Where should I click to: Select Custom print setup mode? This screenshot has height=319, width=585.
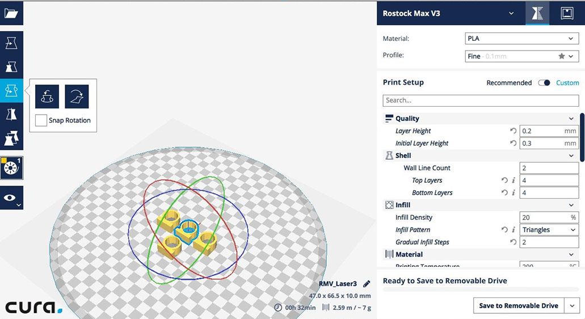coord(567,83)
